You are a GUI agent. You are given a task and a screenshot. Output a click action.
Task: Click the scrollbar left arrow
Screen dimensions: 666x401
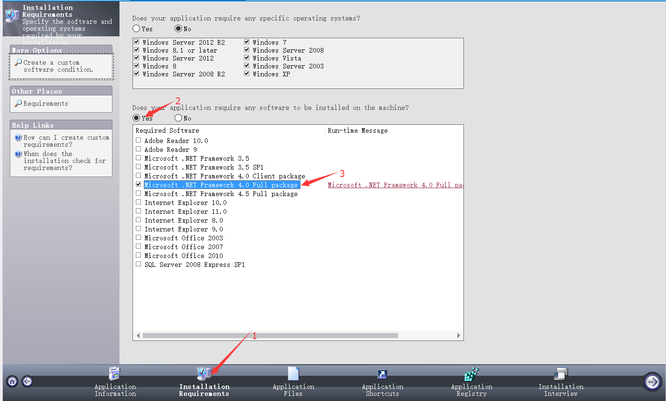[x=138, y=335]
